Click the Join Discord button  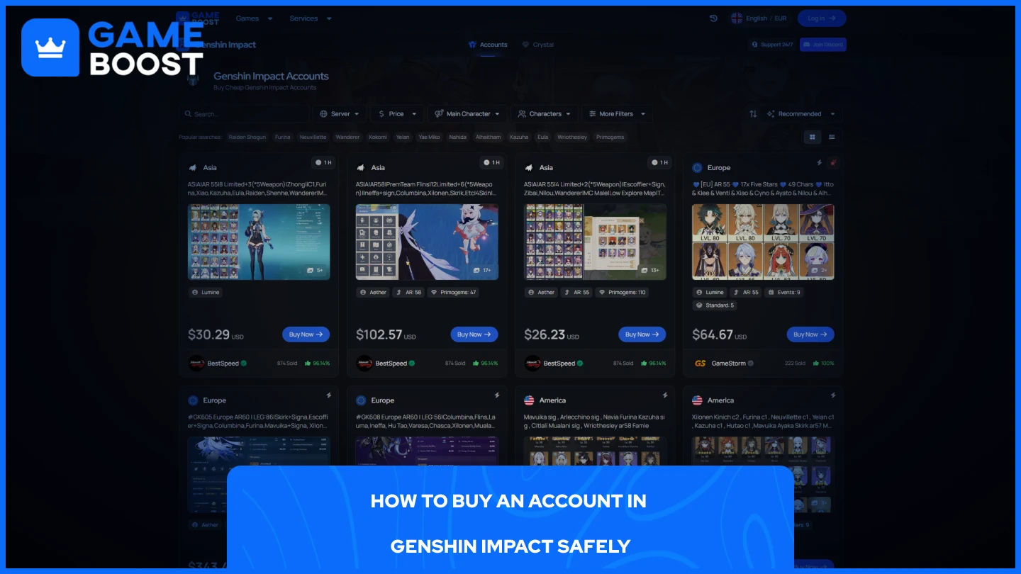tap(822, 44)
